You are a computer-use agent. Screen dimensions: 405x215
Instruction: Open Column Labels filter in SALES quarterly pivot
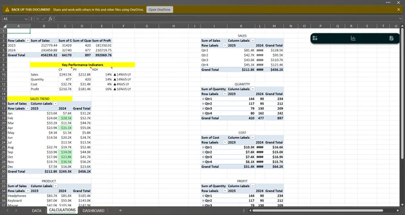click(x=253, y=40)
